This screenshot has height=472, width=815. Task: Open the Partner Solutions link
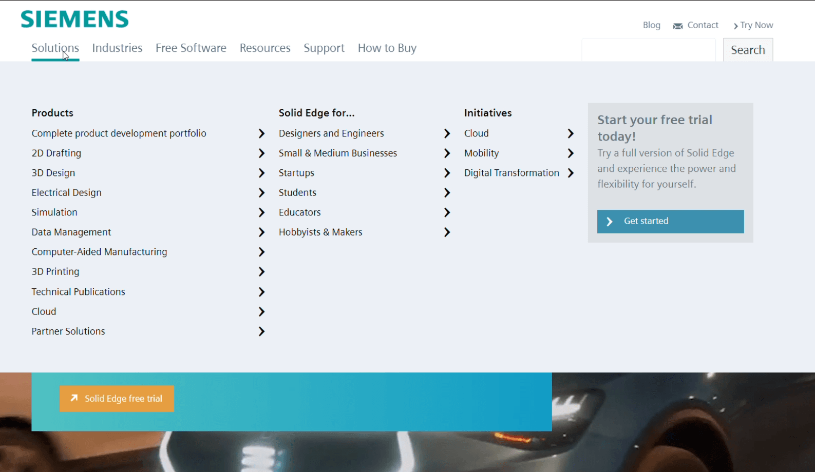click(x=68, y=331)
